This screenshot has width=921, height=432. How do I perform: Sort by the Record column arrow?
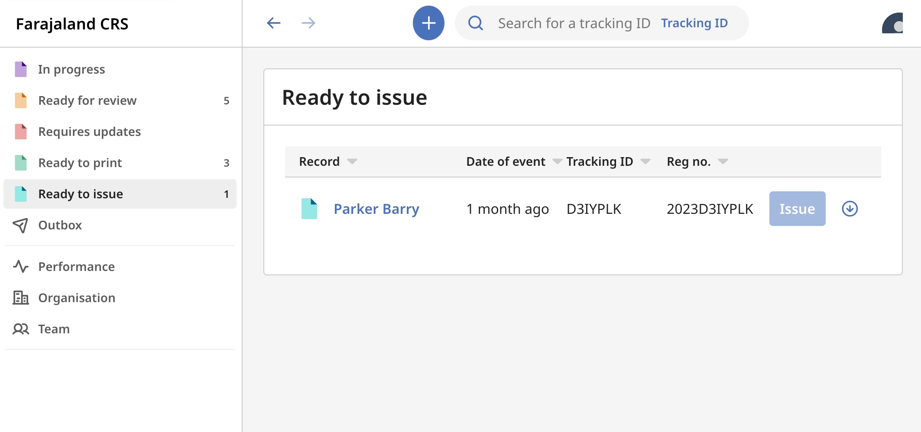(x=352, y=161)
